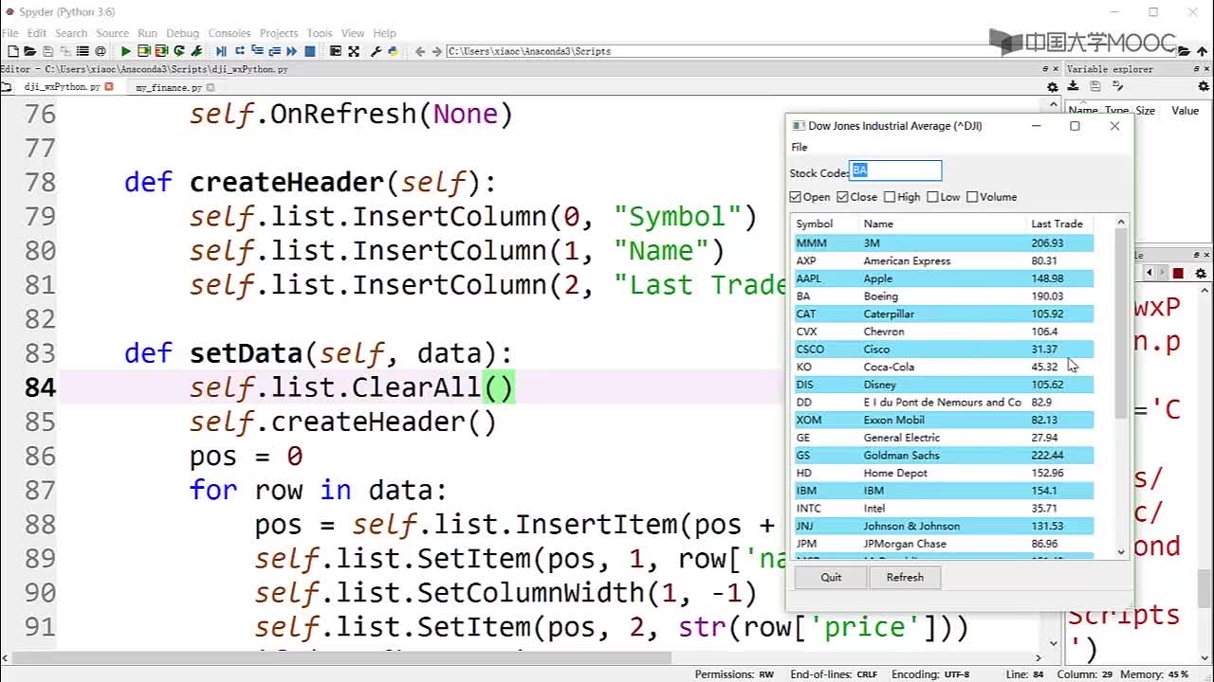Click the Symbol column header

click(x=825, y=224)
